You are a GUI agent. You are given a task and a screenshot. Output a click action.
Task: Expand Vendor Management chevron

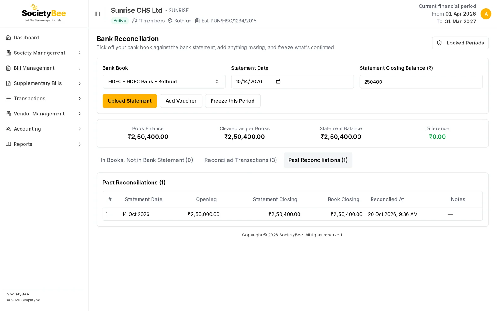[80, 114]
